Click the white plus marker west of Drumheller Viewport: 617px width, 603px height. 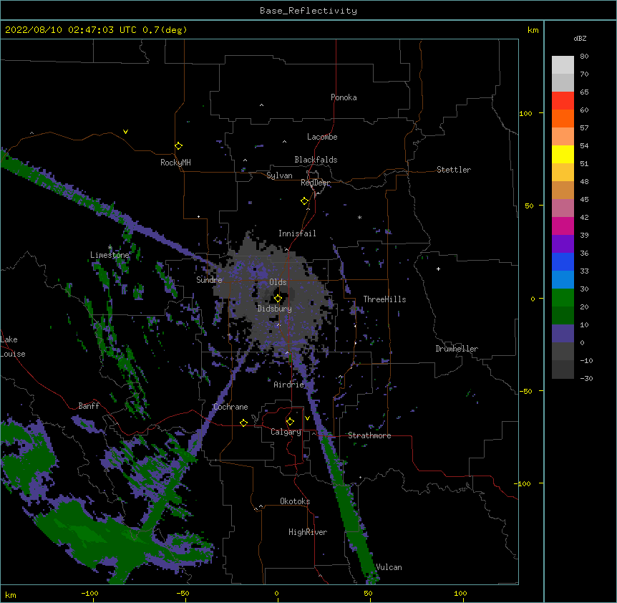(438, 269)
